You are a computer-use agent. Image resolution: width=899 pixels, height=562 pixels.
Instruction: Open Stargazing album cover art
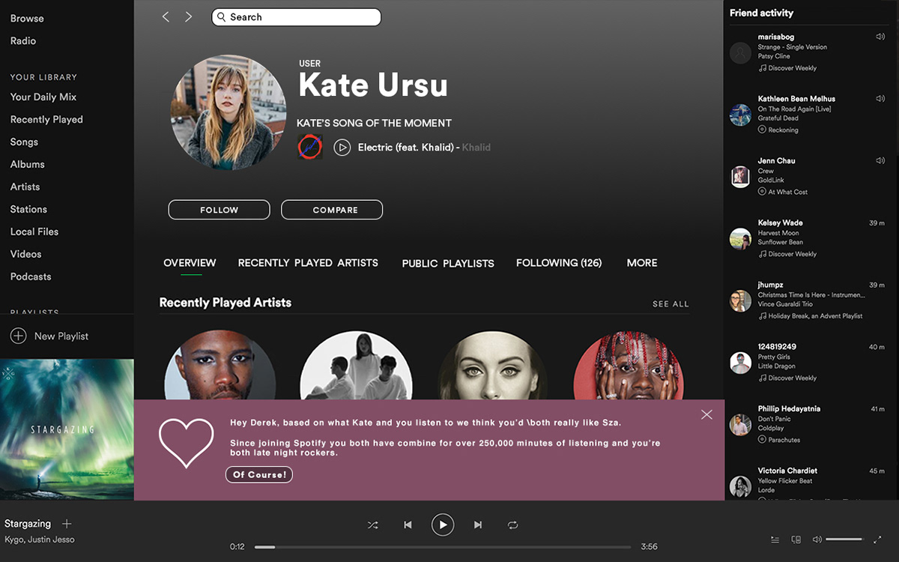tap(67, 429)
